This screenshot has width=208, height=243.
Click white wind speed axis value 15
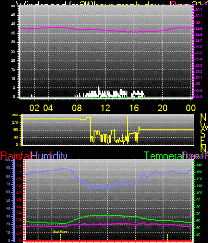(13, 69)
